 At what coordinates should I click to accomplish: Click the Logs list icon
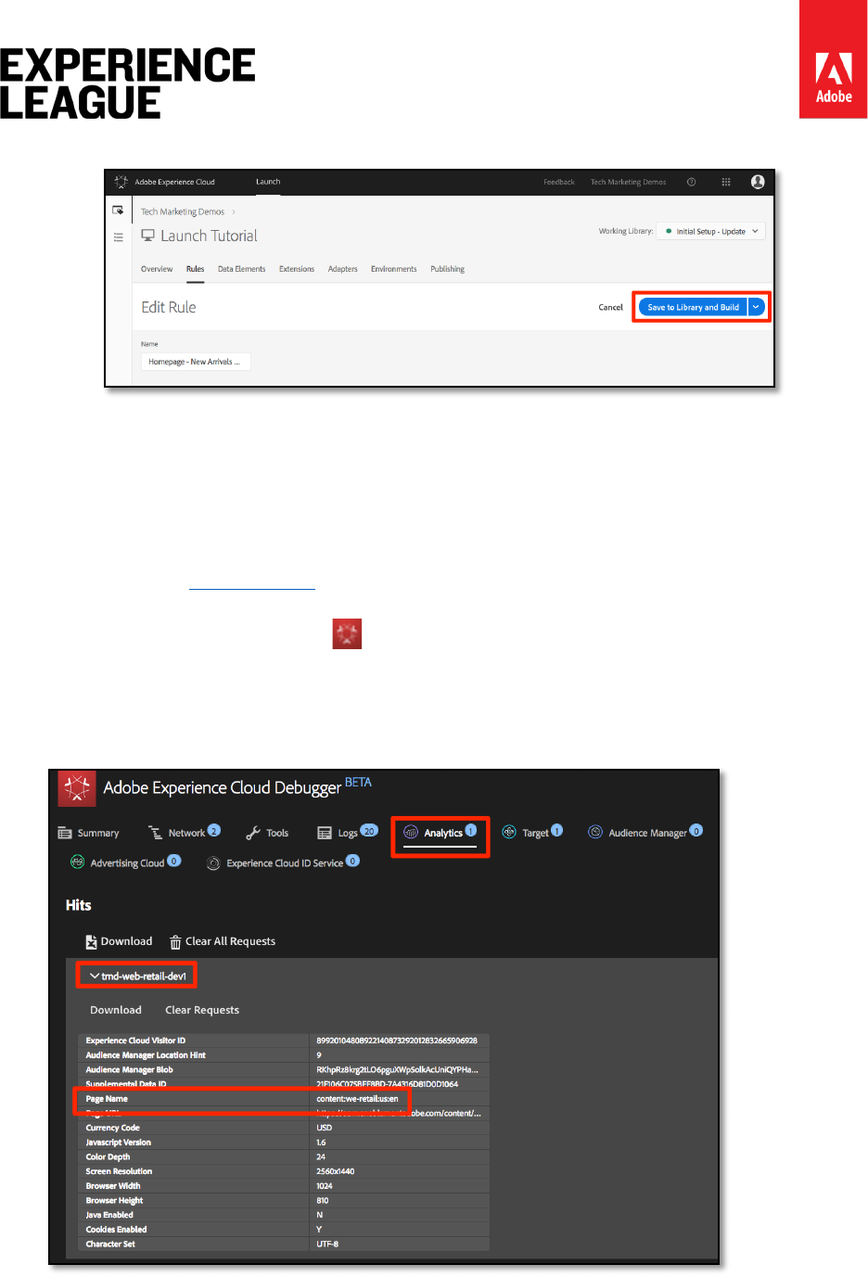point(325,833)
